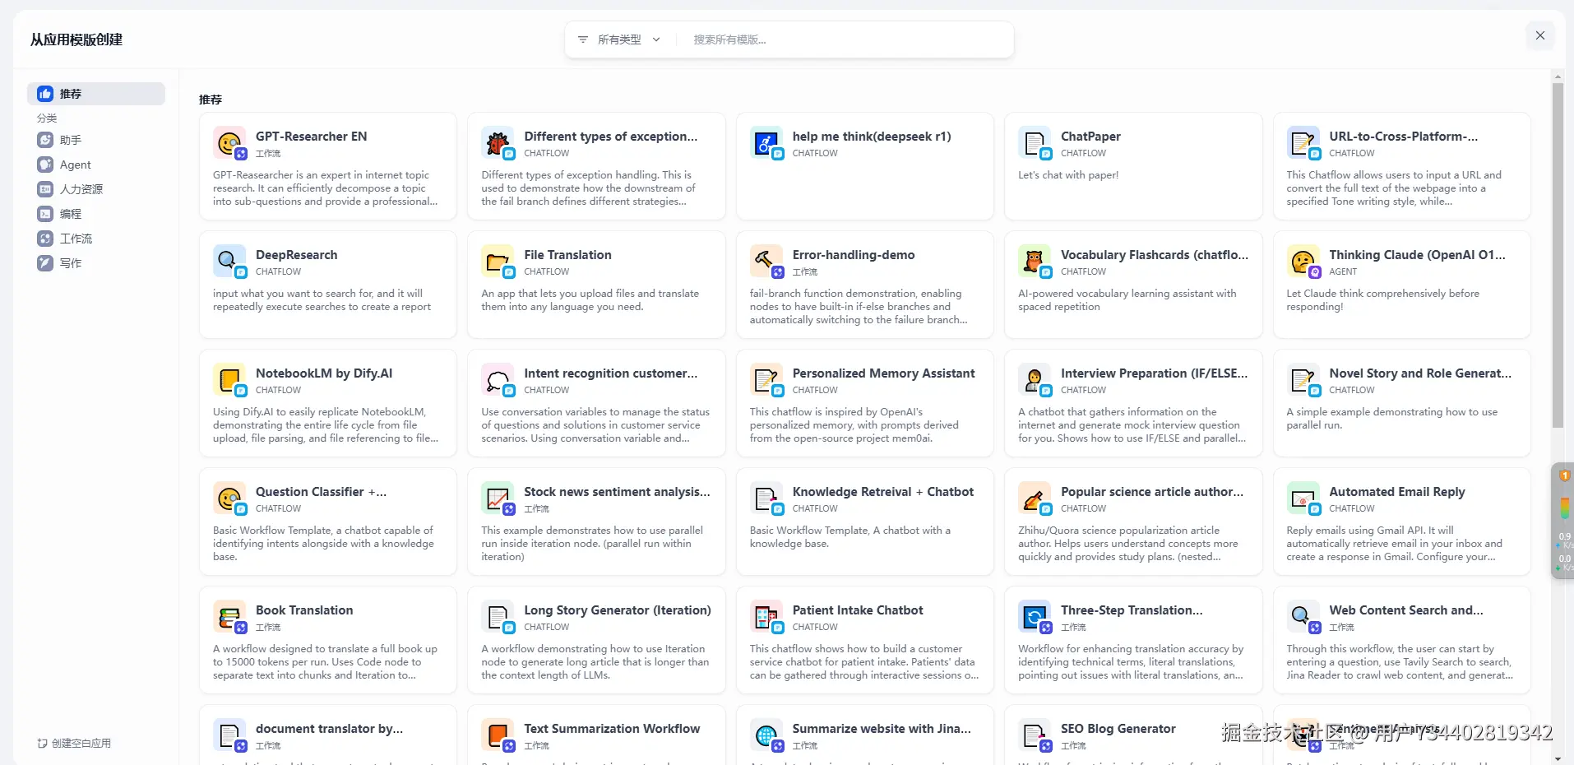Click 'Let Claude think comprehensively' description
This screenshot has height=765, width=1574.
tap(1383, 300)
